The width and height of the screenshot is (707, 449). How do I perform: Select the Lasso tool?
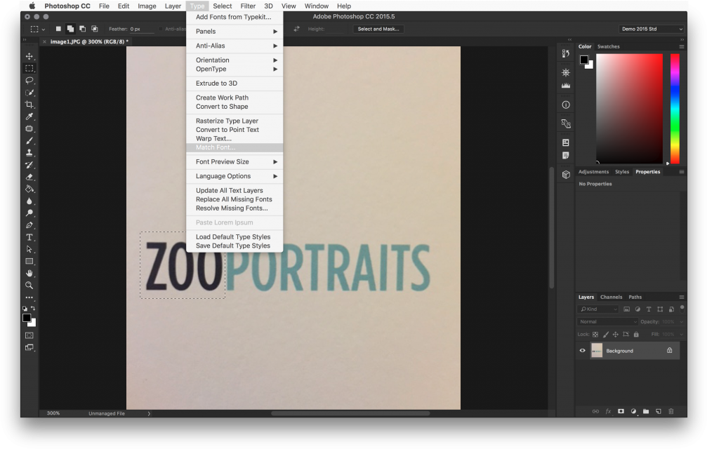point(29,81)
